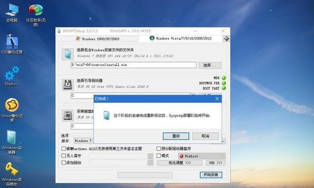Click VHD >>> button
The image size is (314, 188).
coord(215,163)
